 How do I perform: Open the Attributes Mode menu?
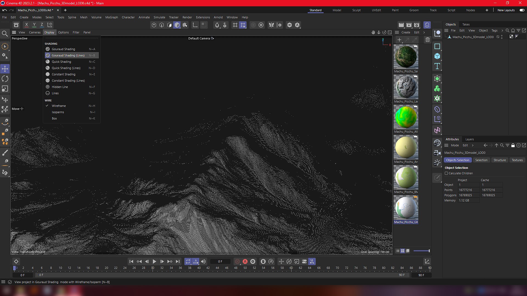click(x=455, y=145)
